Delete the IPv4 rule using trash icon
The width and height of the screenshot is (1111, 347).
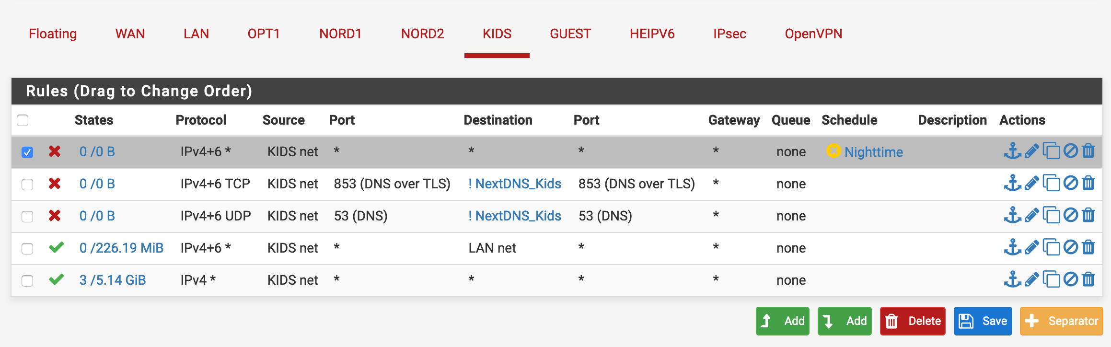(1088, 279)
